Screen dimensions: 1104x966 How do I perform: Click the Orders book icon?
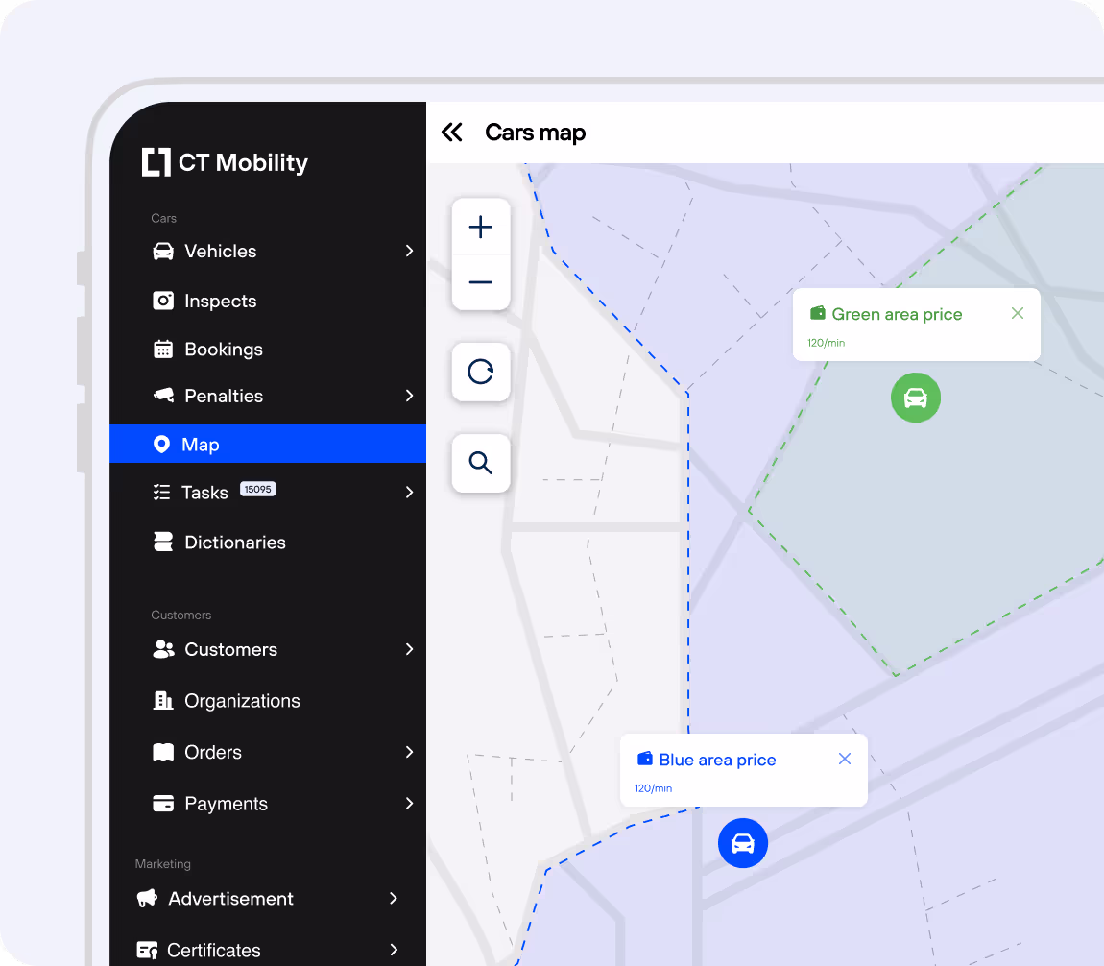tap(163, 752)
